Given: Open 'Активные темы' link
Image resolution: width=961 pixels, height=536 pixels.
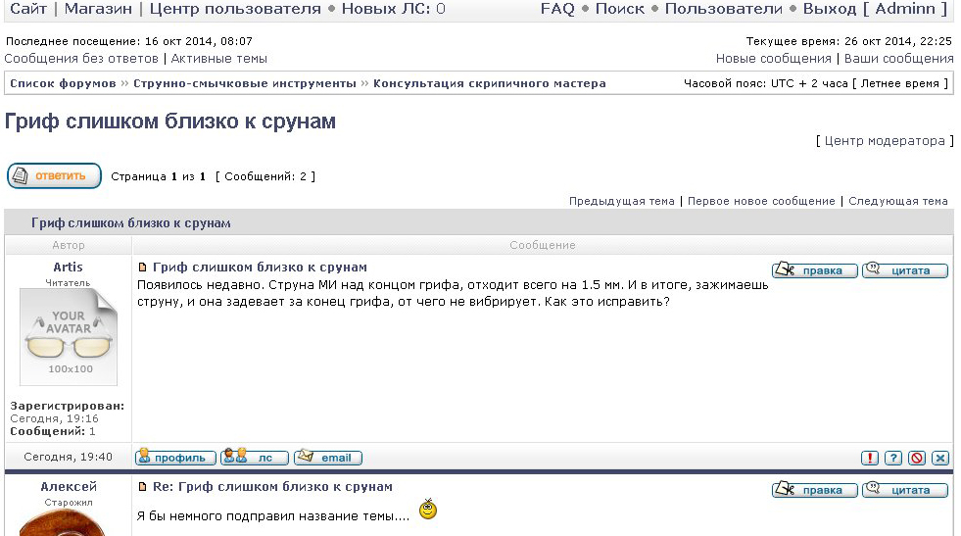Looking at the screenshot, I should 218,59.
